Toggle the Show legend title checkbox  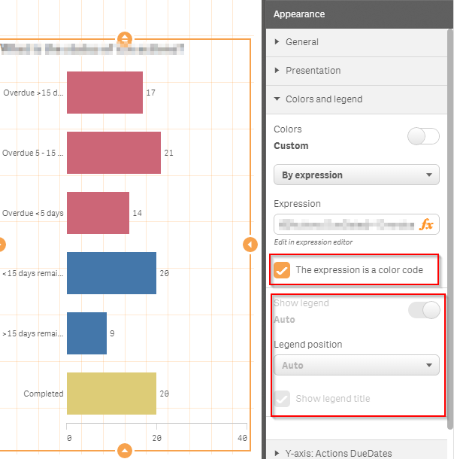tap(283, 399)
